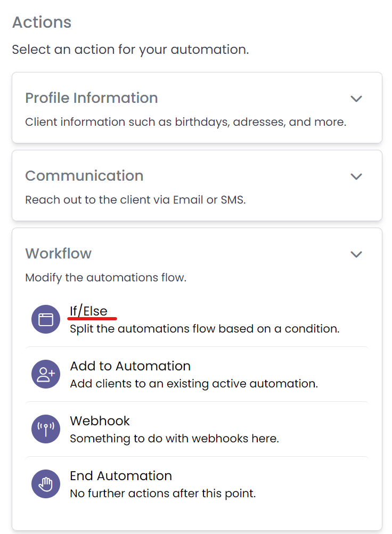Image resolution: width=392 pixels, height=534 pixels.
Task: Click the Webhook antenna icon
Action: click(x=46, y=429)
